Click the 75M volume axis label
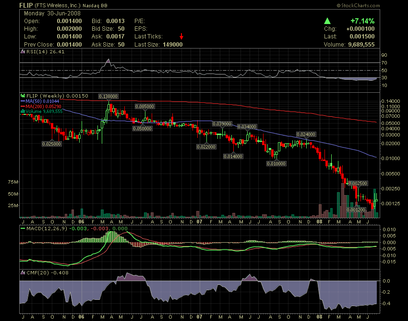 13,182
